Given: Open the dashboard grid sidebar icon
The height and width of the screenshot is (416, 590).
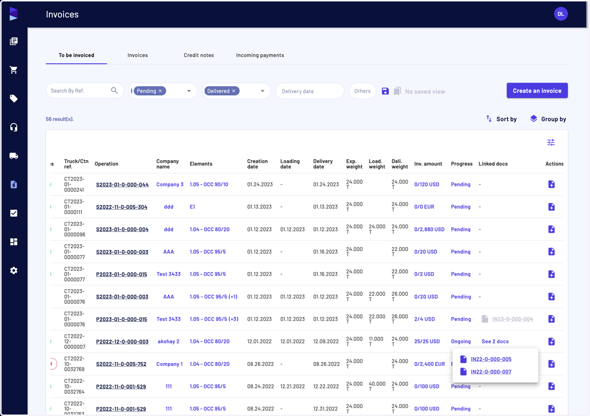Looking at the screenshot, I should (x=14, y=242).
